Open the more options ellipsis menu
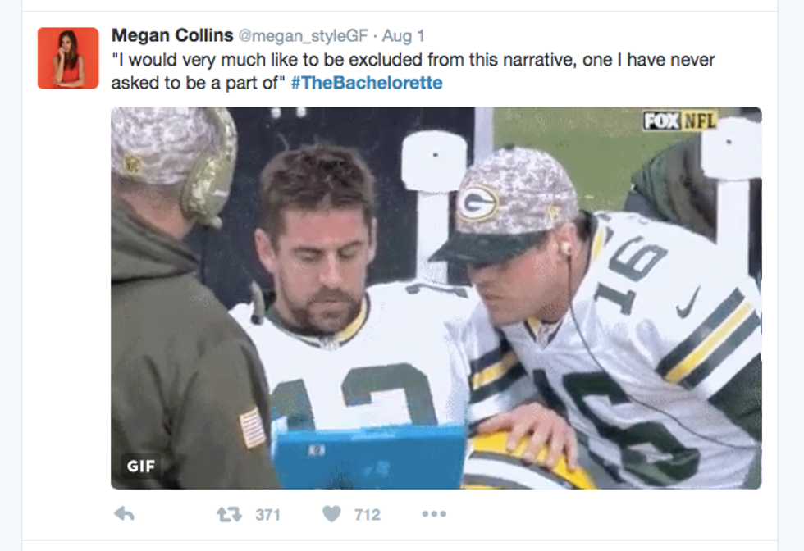This screenshot has width=804, height=551. (x=434, y=513)
